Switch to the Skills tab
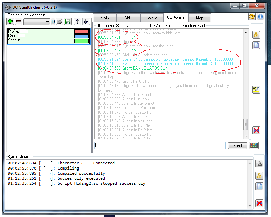 tap(129, 18)
